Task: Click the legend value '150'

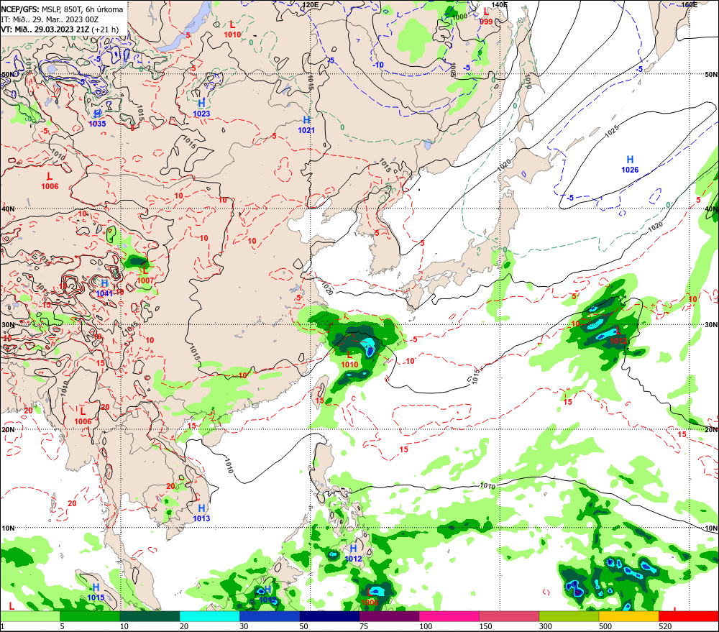Action: coord(486,626)
